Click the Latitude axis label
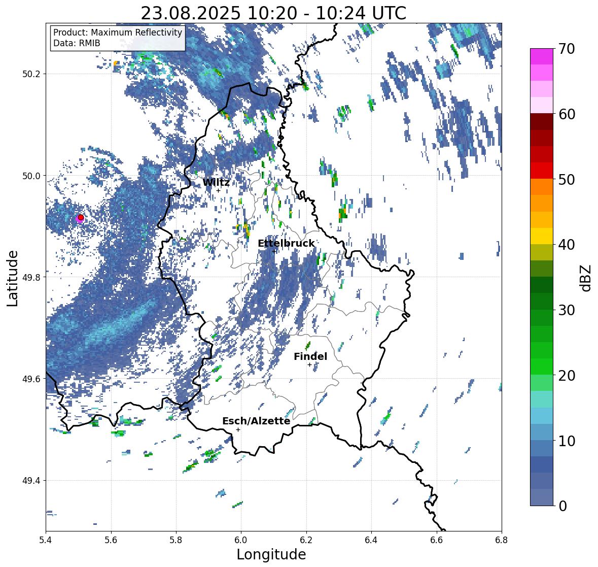The image size is (598, 567). (13, 278)
